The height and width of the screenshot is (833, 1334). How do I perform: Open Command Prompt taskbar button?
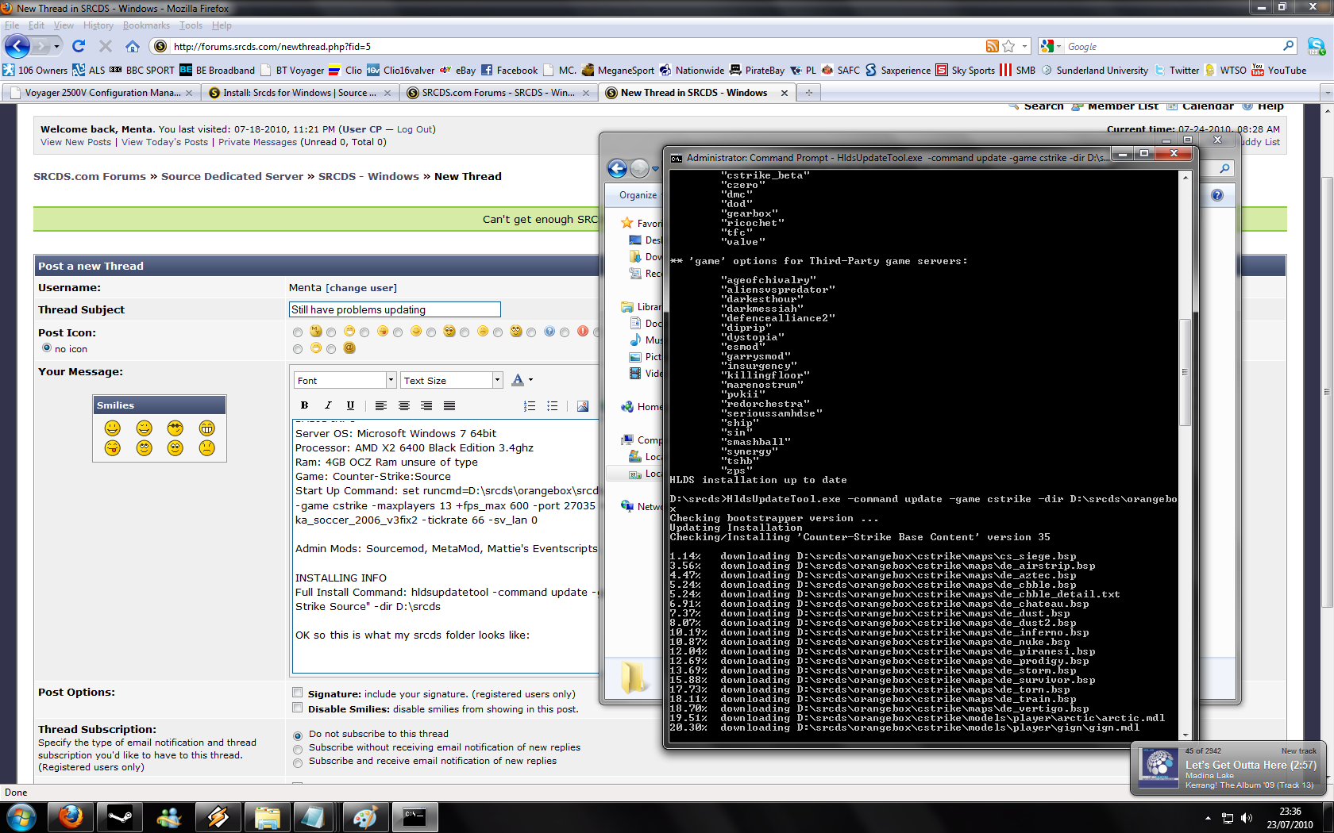tap(414, 817)
